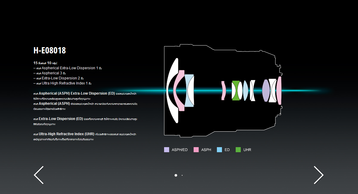Click the H-E08018 model heading

click(50, 50)
